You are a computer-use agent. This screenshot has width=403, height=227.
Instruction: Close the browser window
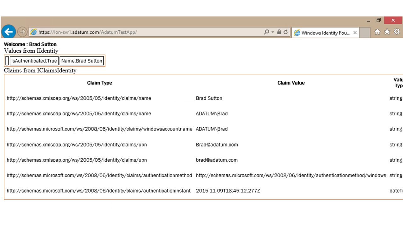393,20
